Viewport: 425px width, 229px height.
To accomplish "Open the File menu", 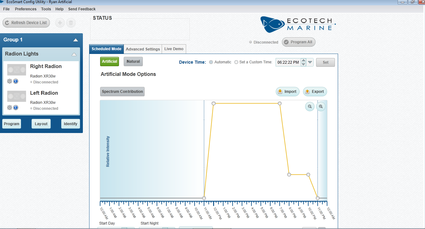I will tap(6, 9).
